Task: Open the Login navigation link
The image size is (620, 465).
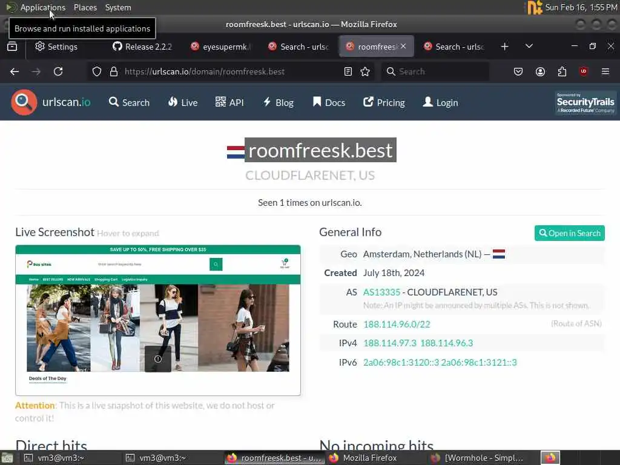Action: pyautogui.click(x=441, y=102)
